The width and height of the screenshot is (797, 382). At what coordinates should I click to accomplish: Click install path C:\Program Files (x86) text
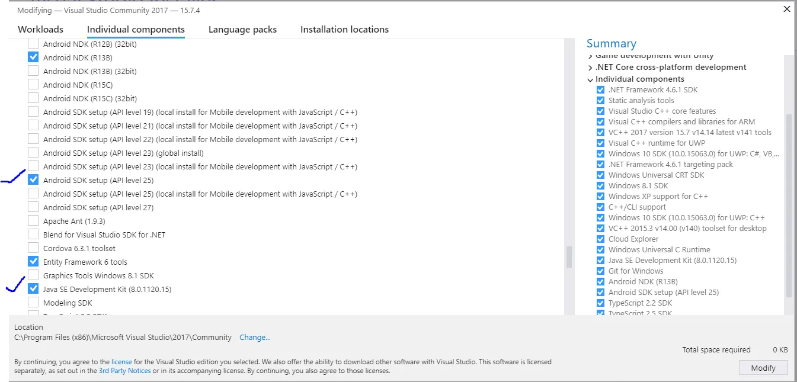[123, 338]
